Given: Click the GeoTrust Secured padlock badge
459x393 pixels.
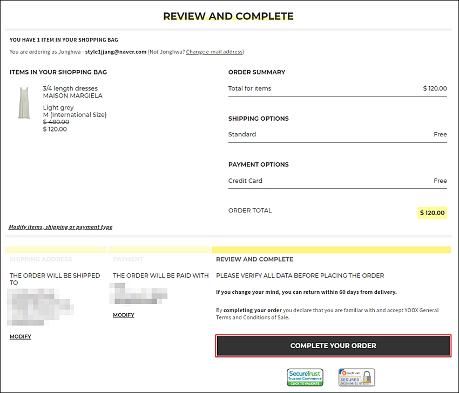Looking at the screenshot, I should click(x=356, y=377).
